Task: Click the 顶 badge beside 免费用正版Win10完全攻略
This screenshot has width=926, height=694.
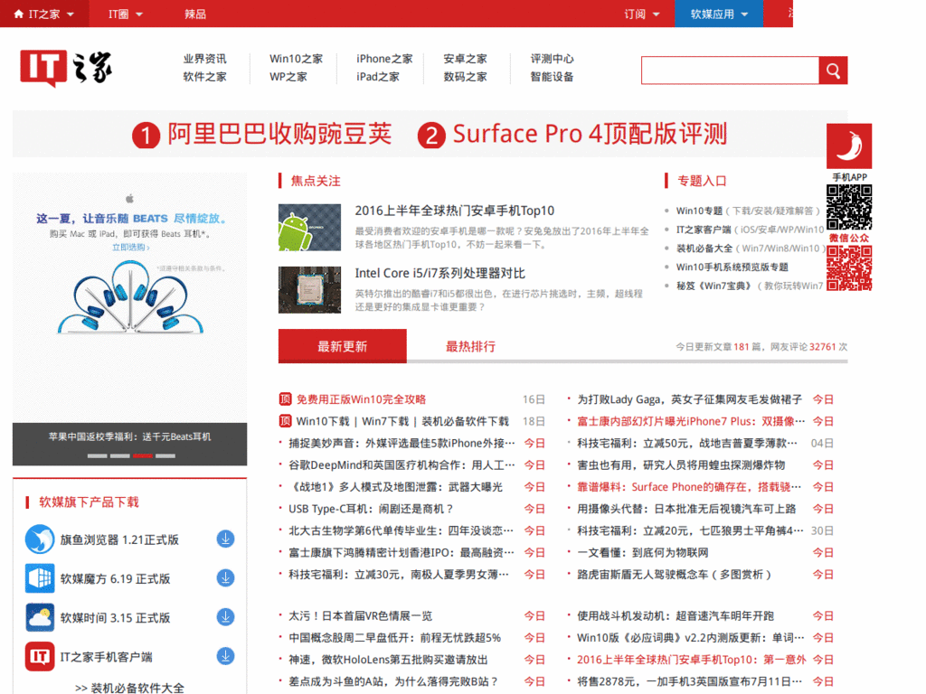Action: [x=285, y=399]
